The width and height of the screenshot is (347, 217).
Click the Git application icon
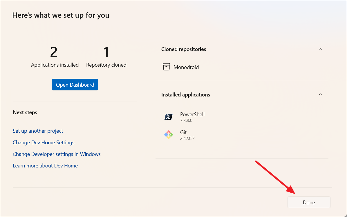click(x=168, y=135)
